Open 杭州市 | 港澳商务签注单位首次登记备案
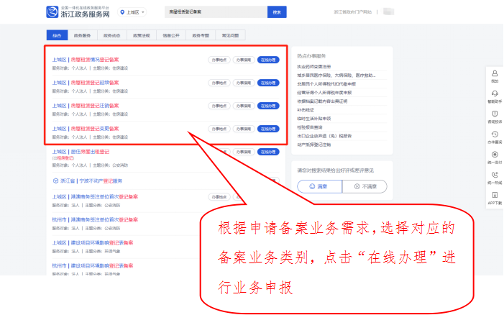This screenshot has height=315, width=504. 95,220
